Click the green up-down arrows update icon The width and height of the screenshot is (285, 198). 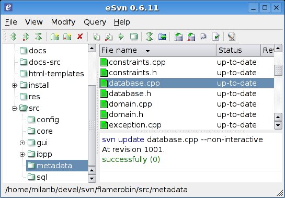tap(13, 37)
